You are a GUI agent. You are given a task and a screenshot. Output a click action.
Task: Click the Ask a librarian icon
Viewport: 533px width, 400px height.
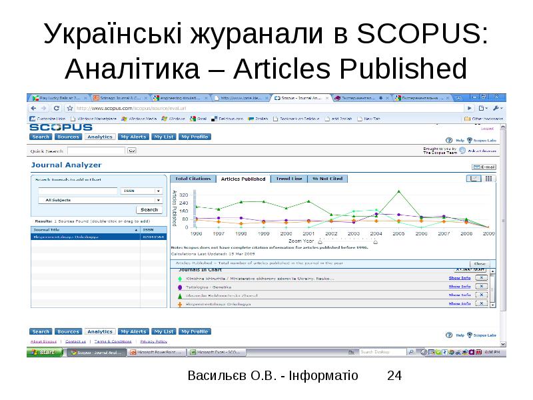462,151
